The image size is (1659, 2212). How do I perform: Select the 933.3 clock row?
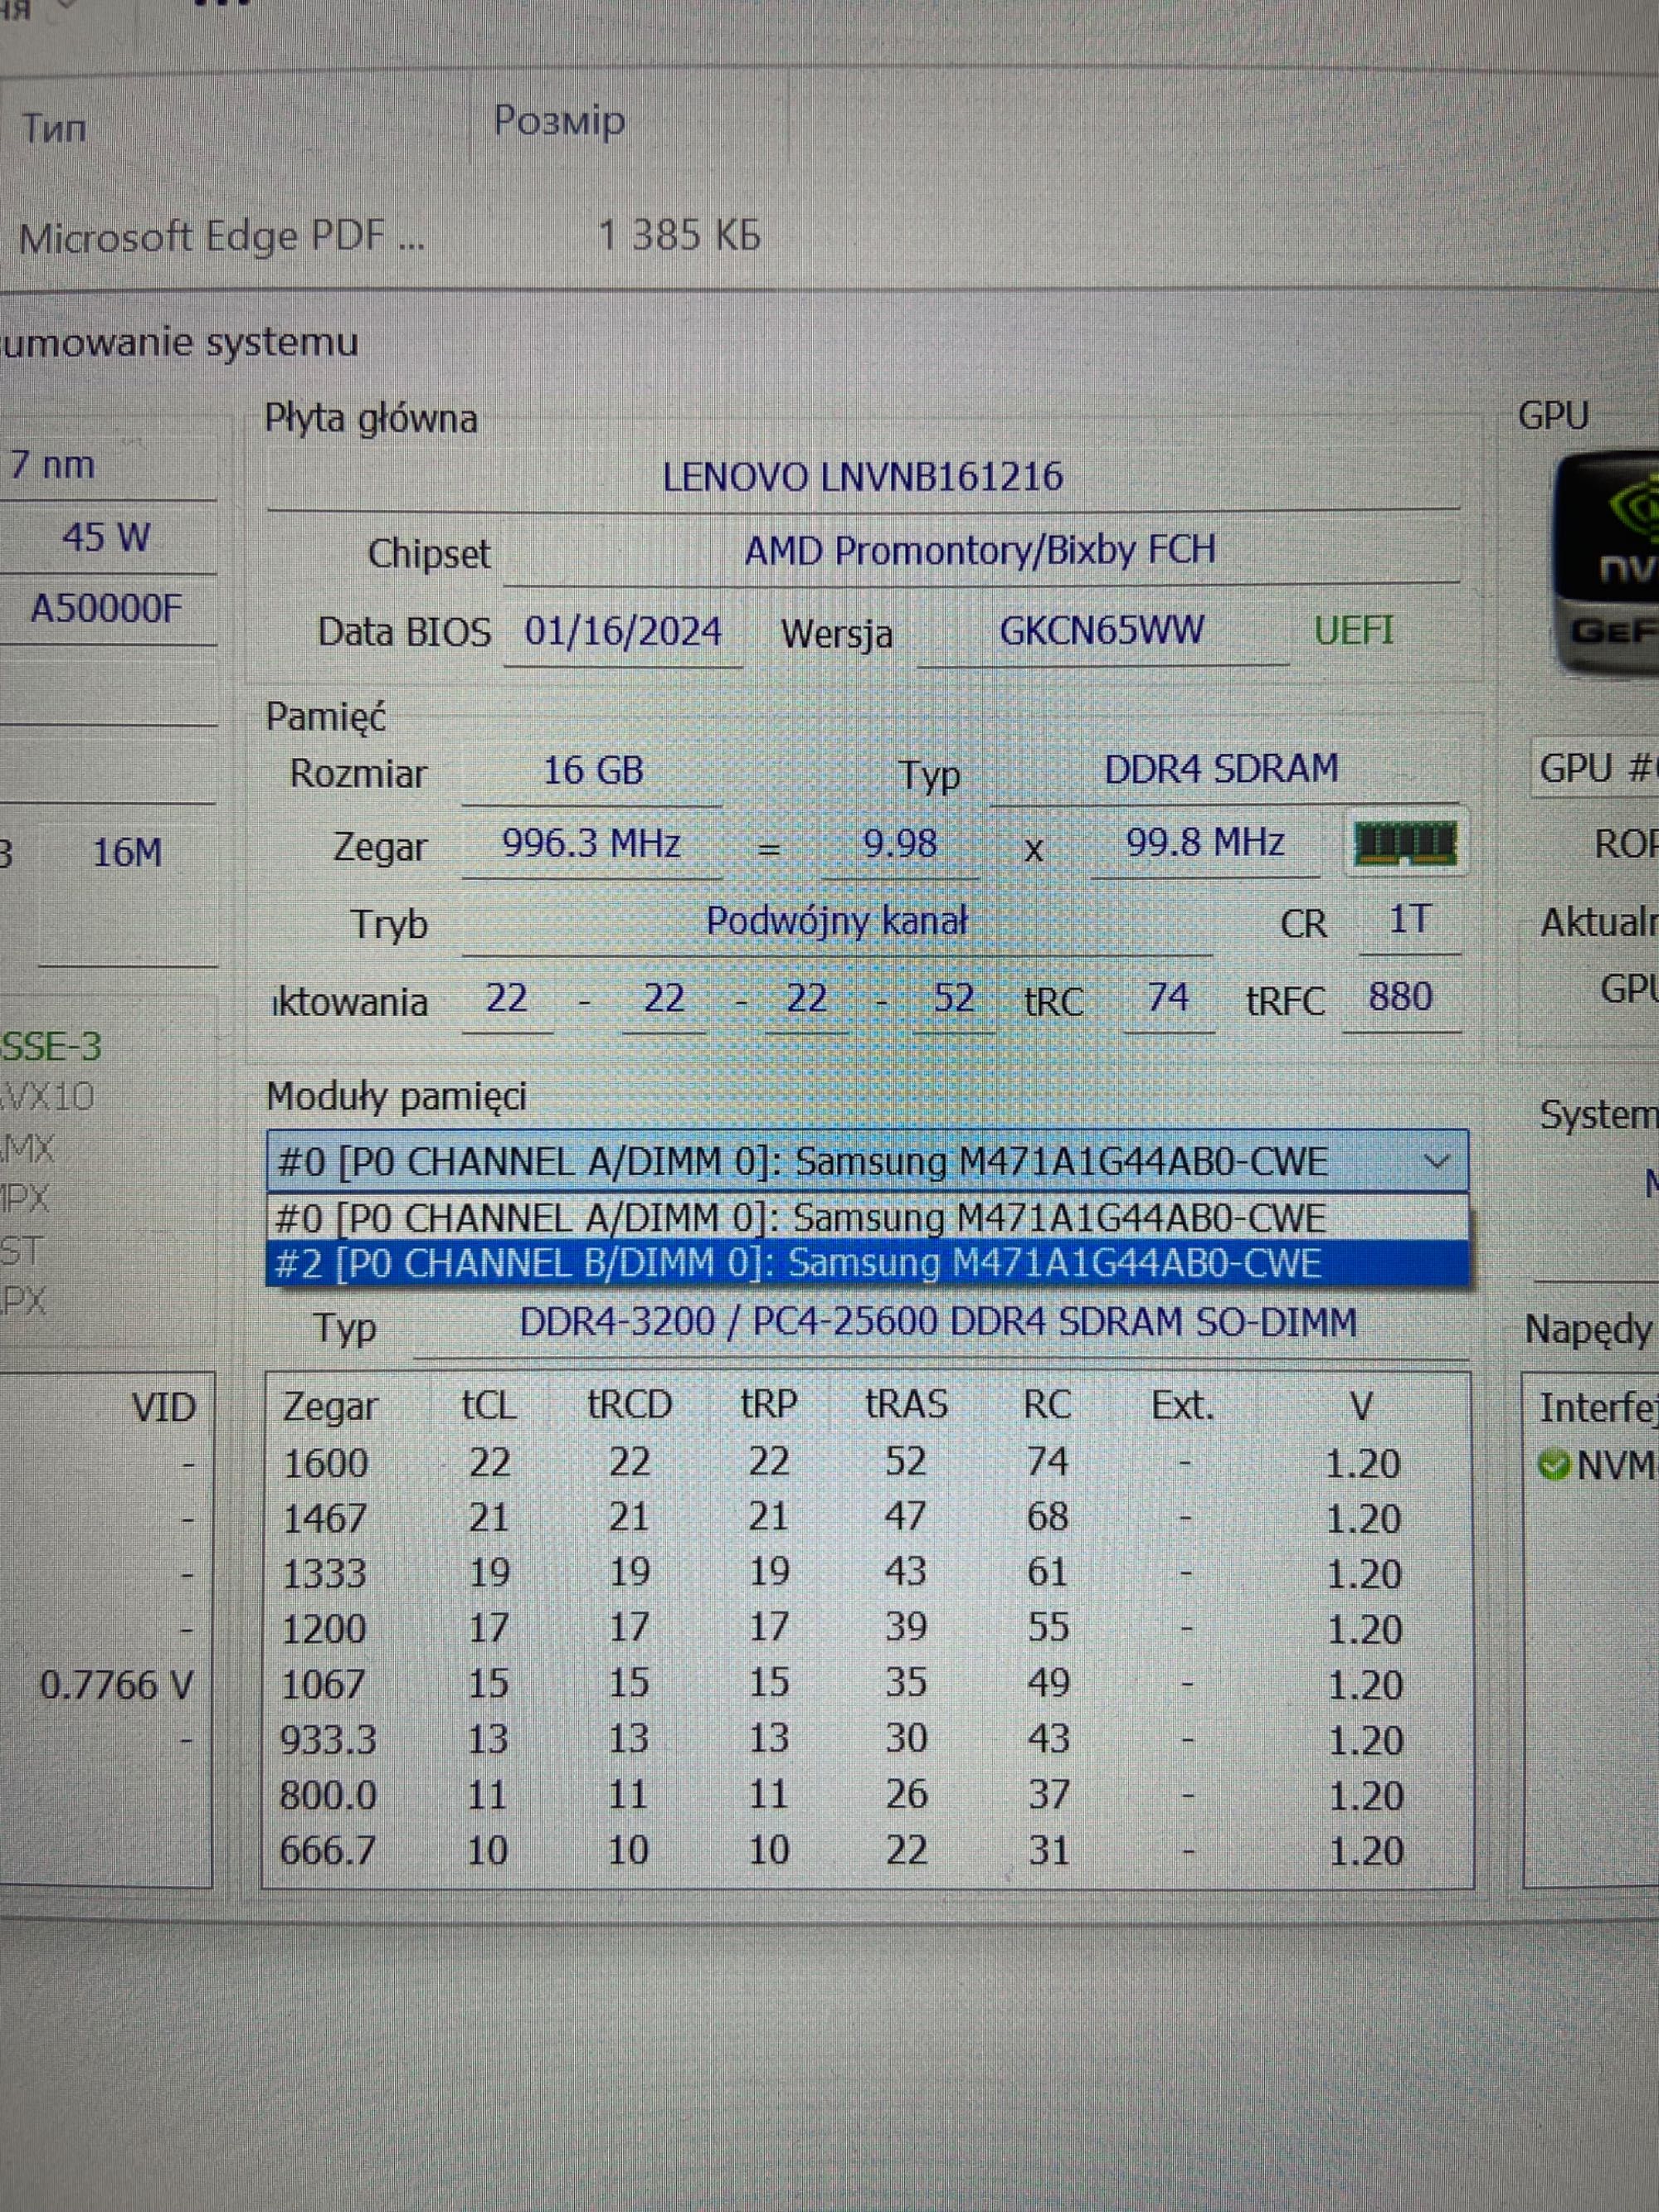868,1739
